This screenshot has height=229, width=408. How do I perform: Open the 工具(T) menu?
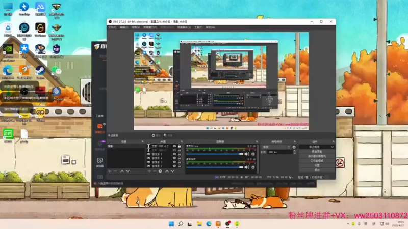pyautogui.click(x=198, y=27)
